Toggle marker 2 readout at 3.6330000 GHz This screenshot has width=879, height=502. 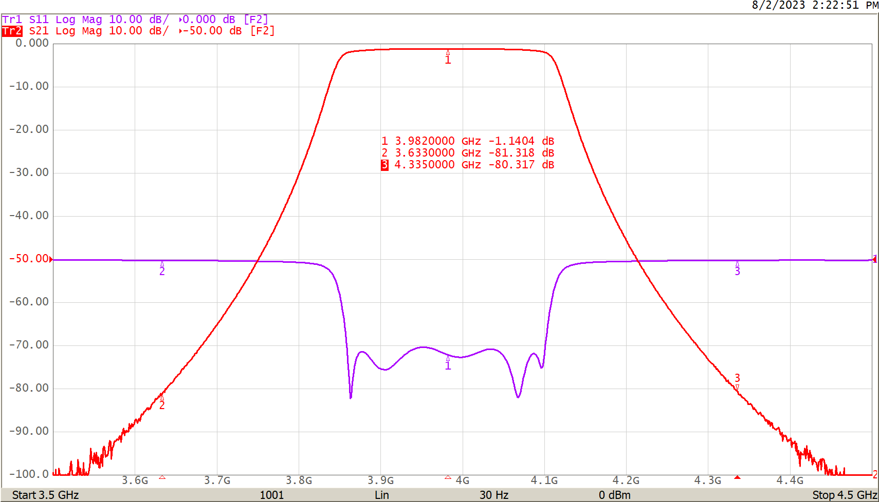(x=467, y=152)
